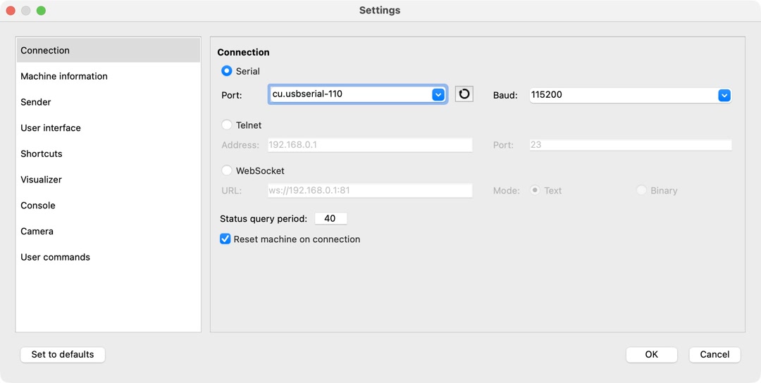The image size is (761, 383).
Task: Open the Console settings page
Action: click(38, 206)
